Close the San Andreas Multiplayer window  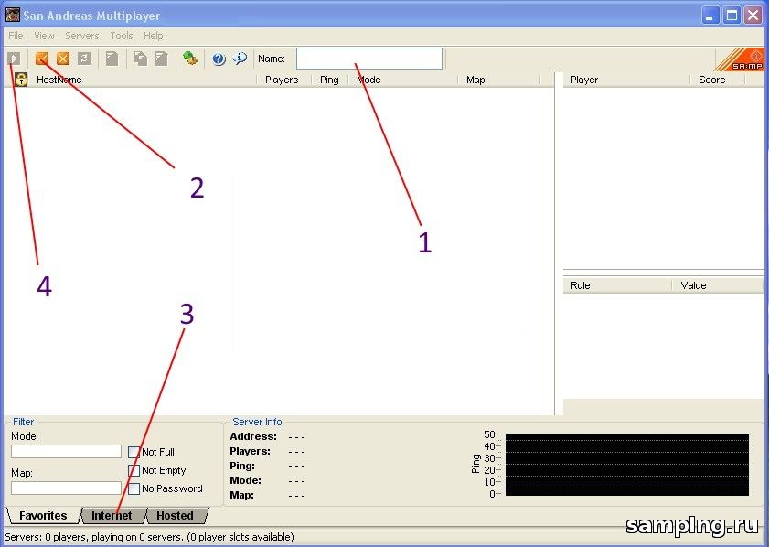pos(753,16)
